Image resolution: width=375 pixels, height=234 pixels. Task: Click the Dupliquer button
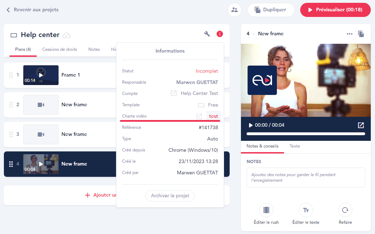coord(271,10)
